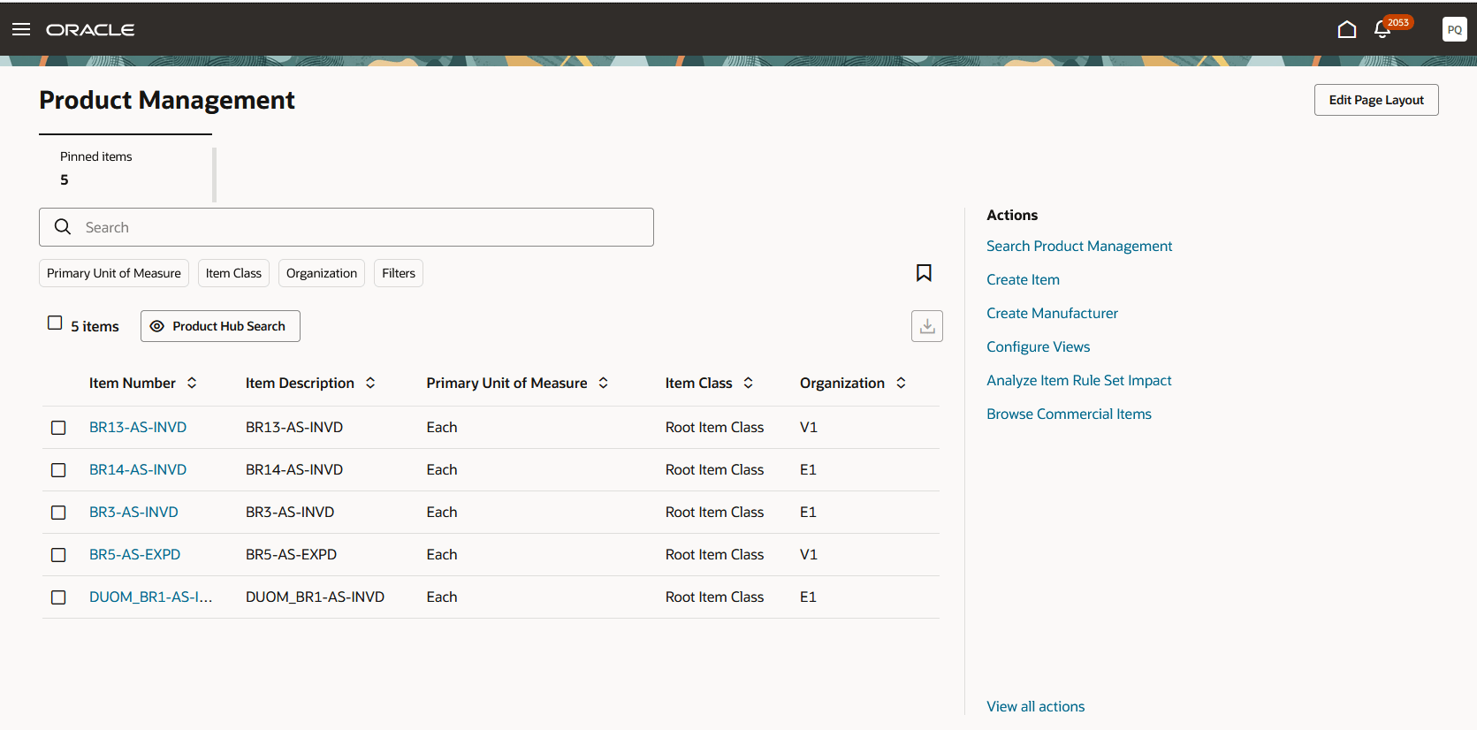Image resolution: width=1477 pixels, height=730 pixels.
Task: Open the notifications bell
Action: [1383, 30]
